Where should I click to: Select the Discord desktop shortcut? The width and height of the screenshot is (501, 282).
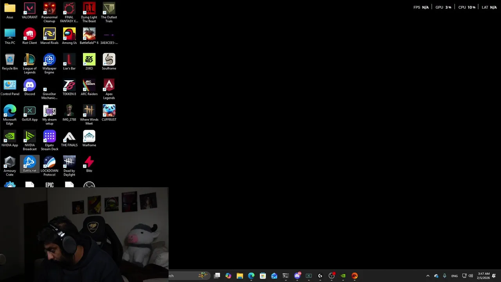point(30,88)
